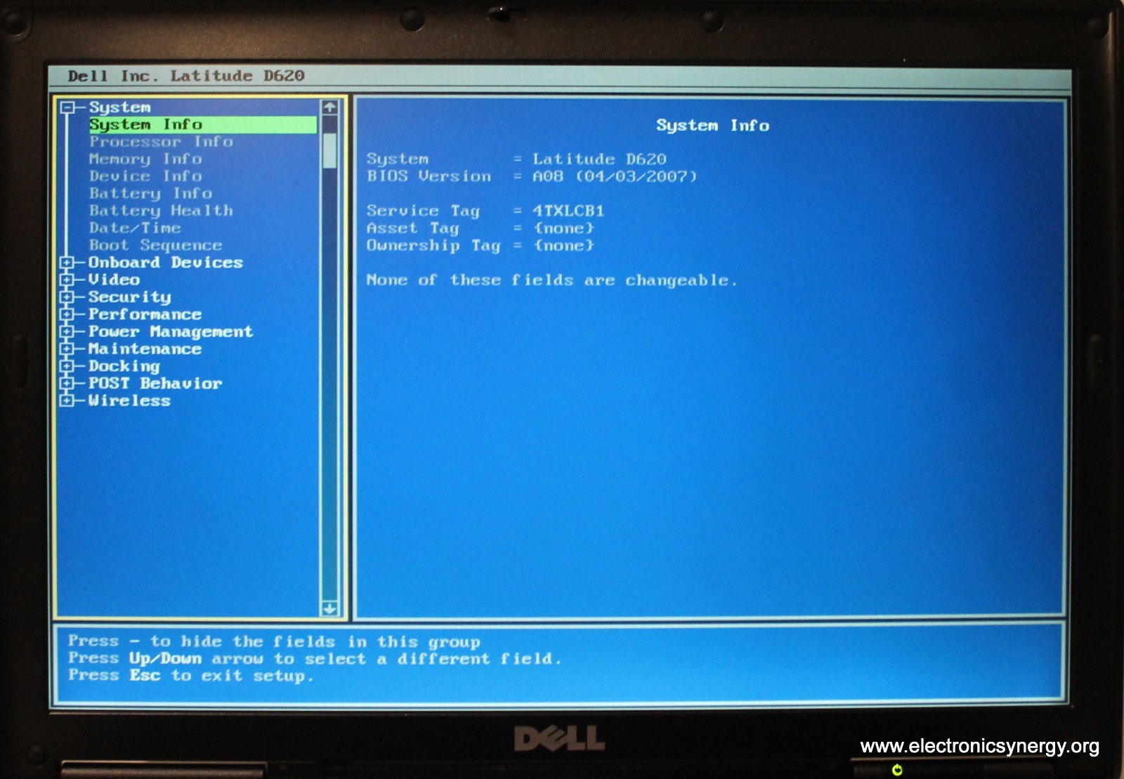
Task: Click the scroll up arrow in tree panel
Action: 329,107
